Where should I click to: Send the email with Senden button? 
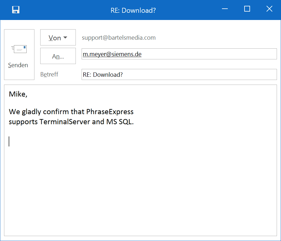click(x=19, y=54)
